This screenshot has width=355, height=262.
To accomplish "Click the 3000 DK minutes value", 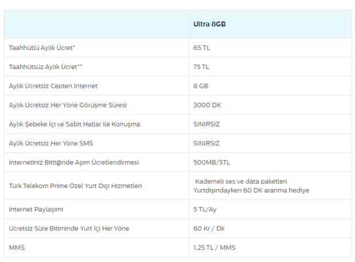I will tap(206, 105).
